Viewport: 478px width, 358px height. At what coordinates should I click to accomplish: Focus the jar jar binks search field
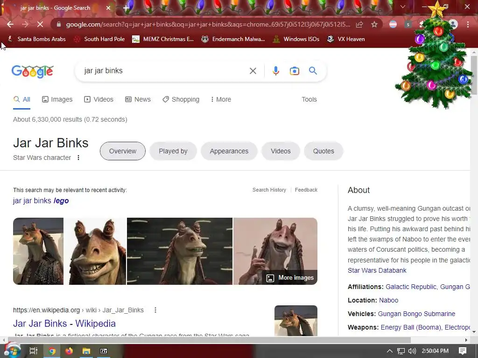tap(165, 71)
